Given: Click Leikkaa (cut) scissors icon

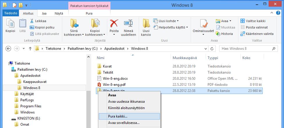Looking at the screenshot, I should [x=32, y=21].
